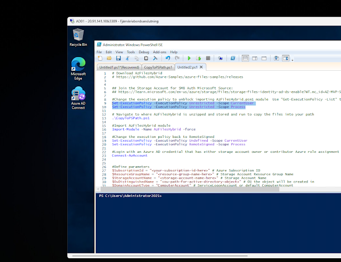The image size is (341, 262).
Task: Open the Help menu
Action: click(174, 52)
